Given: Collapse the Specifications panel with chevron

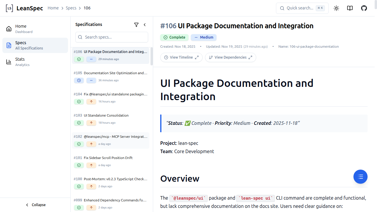Looking at the screenshot, I should 145,25.
